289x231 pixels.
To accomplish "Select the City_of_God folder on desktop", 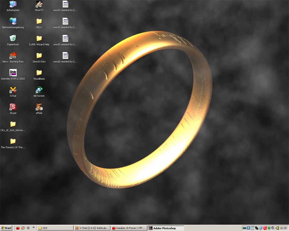I will click(13, 124).
